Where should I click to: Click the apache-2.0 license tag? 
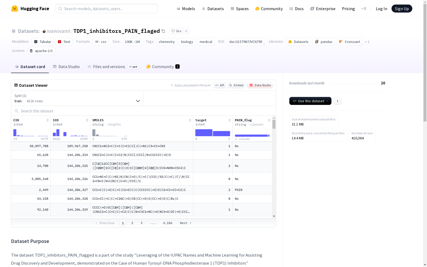coord(41,51)
